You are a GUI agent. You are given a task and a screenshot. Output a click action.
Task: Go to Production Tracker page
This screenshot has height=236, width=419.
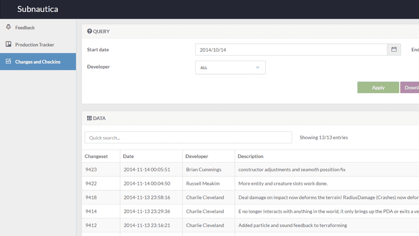pos(38,44)
